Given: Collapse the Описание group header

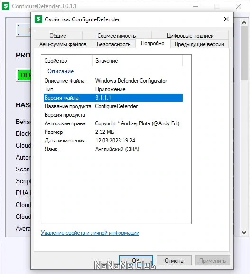Looking at the screenshot, I should [61, 71].
